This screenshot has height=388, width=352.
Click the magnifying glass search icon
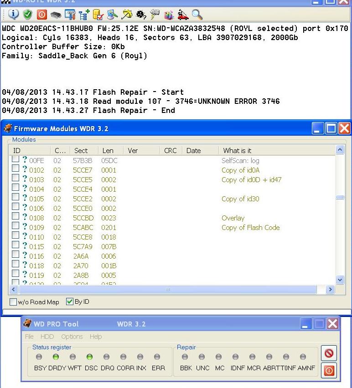pos(197,15)
